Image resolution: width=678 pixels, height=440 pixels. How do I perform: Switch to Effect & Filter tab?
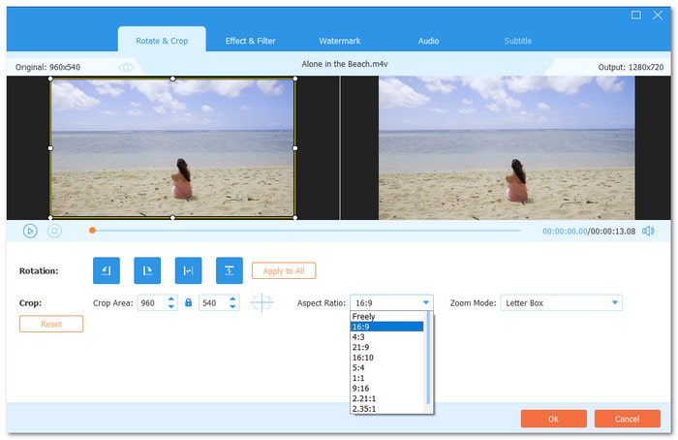(x=250, y=41)
